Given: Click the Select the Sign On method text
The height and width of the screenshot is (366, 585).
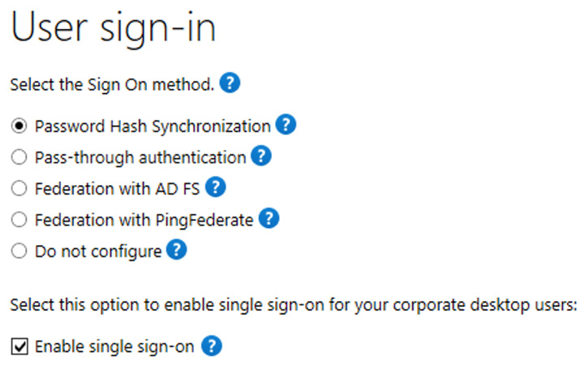Looking at the screenshot, I should tap(112, 84).
